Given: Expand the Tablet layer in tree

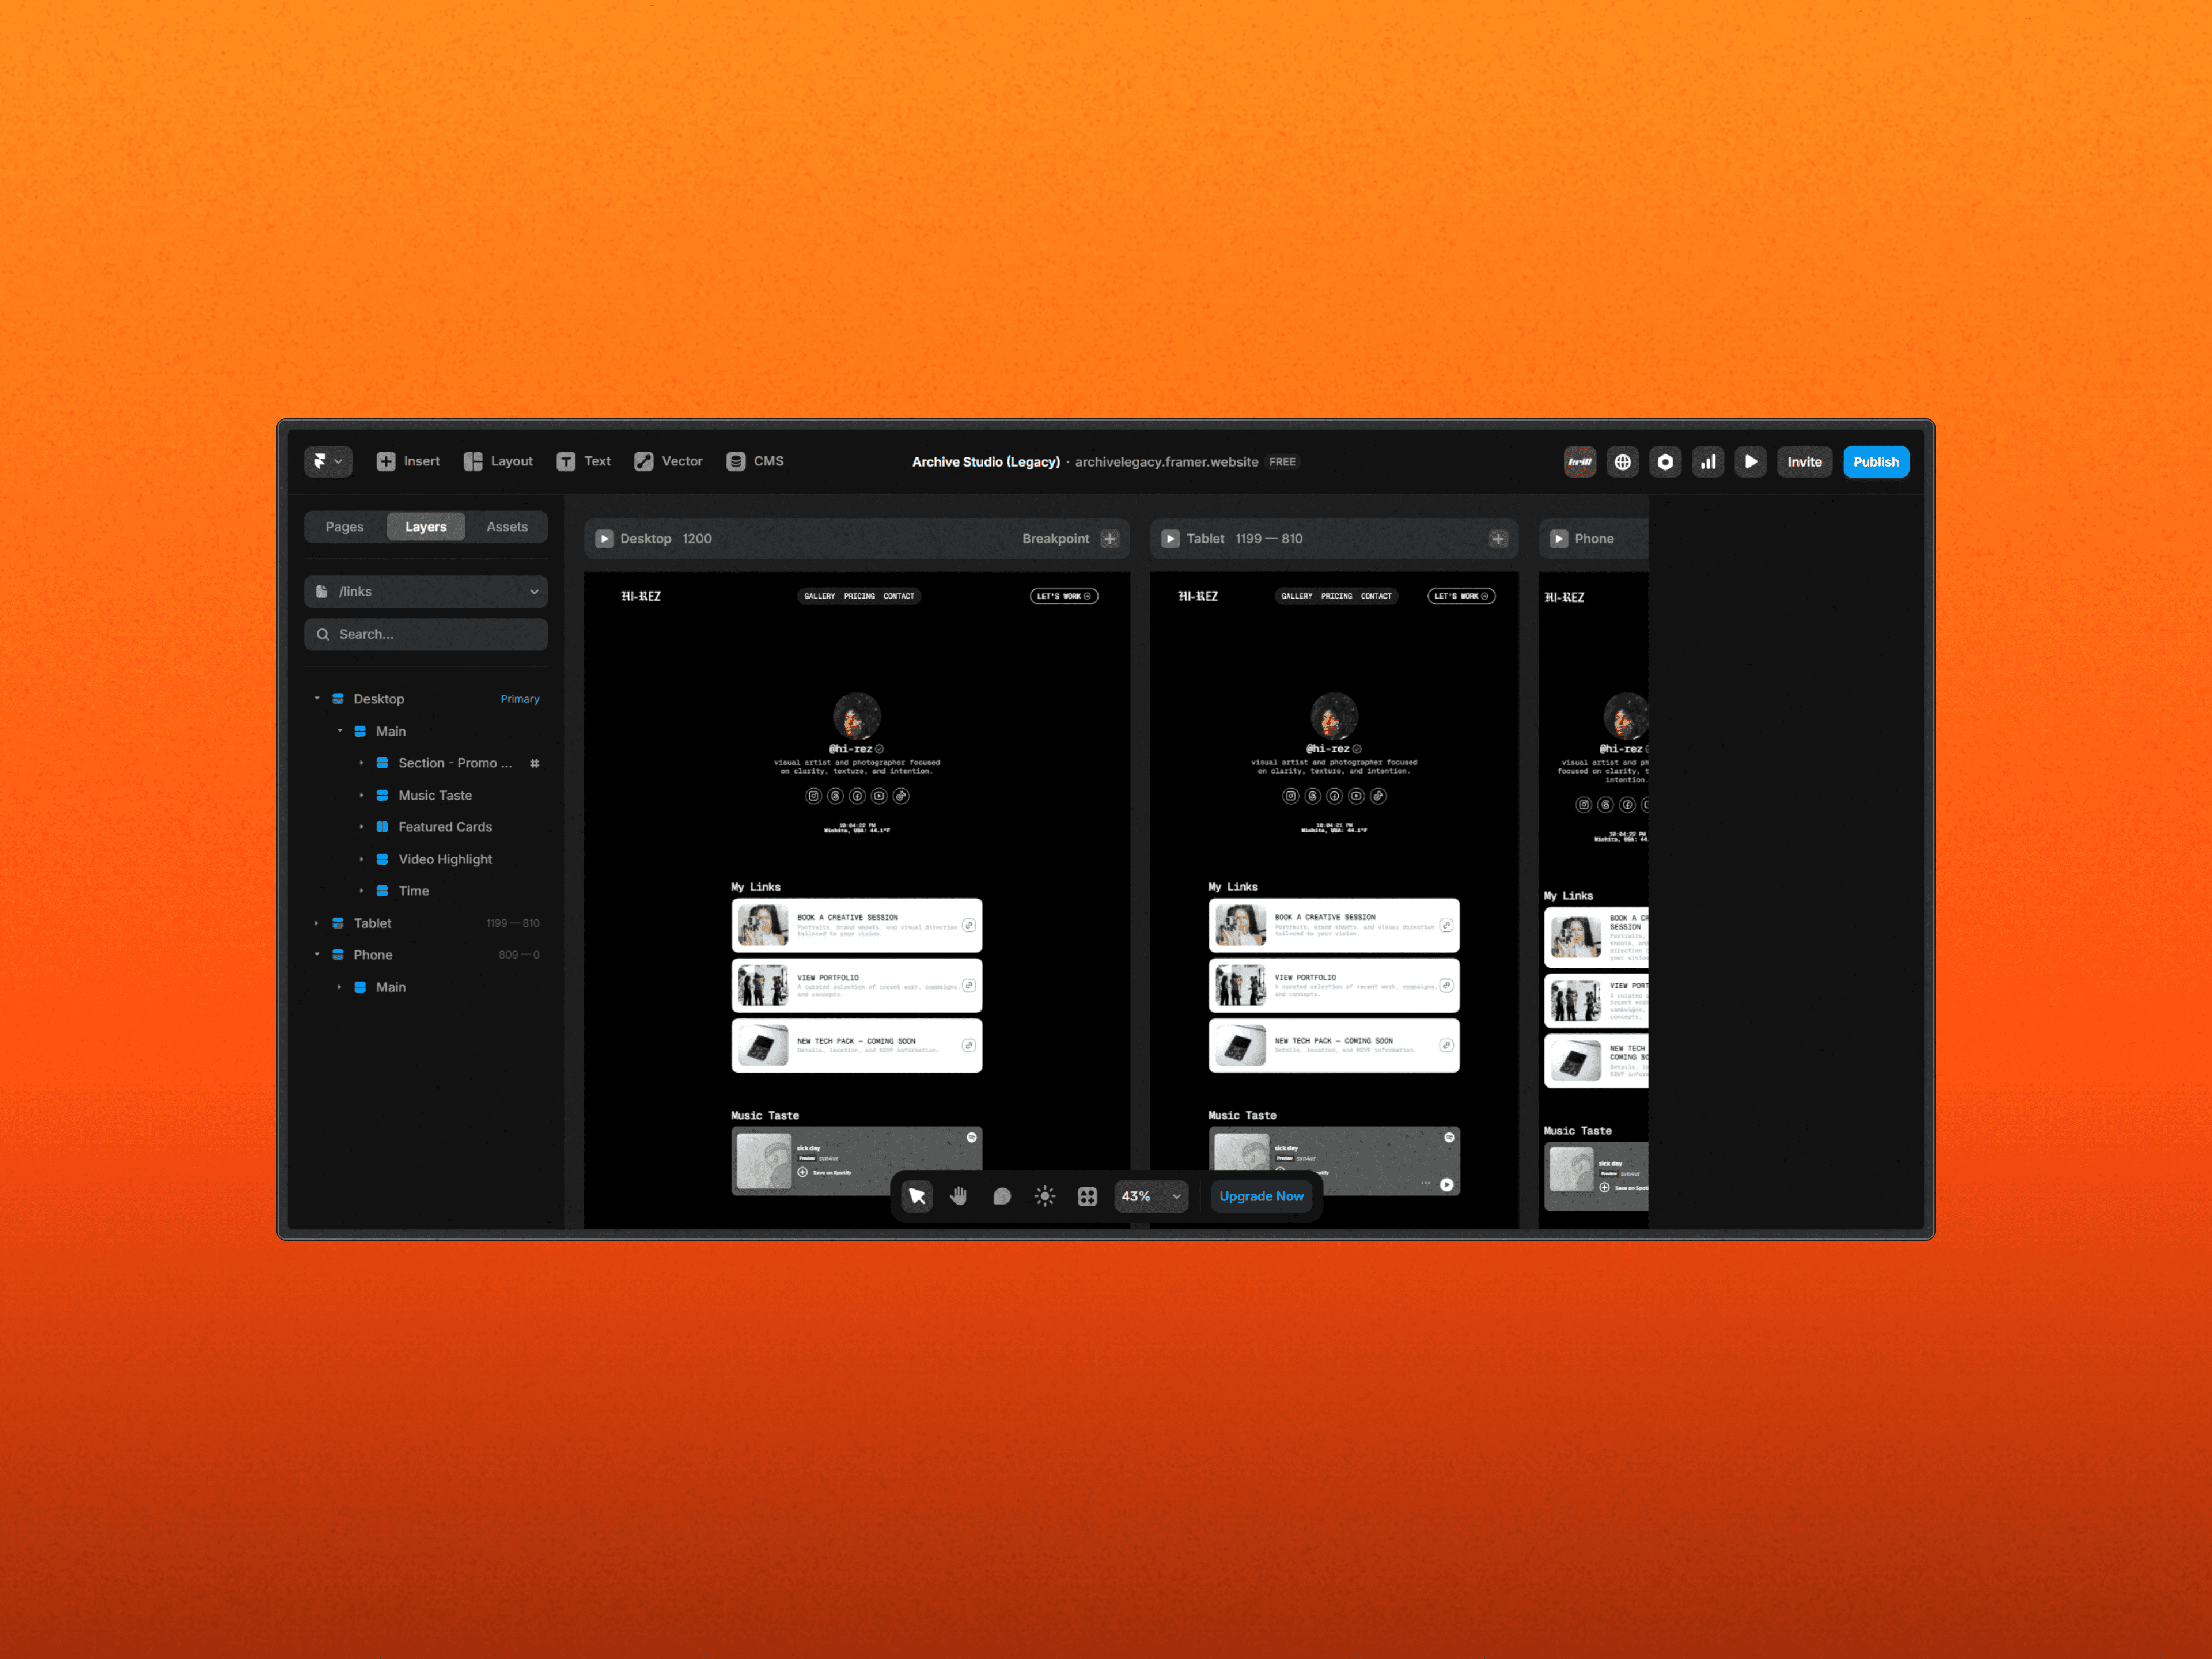Looking at the screenshot, I should tap(317, 923).
